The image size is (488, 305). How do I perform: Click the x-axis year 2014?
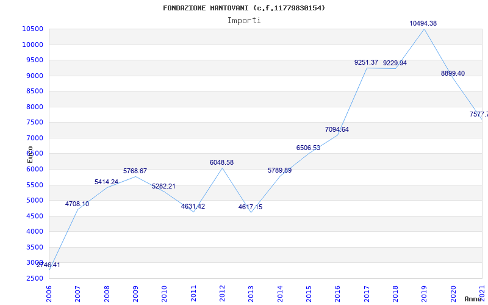click(x=280, y=294)
